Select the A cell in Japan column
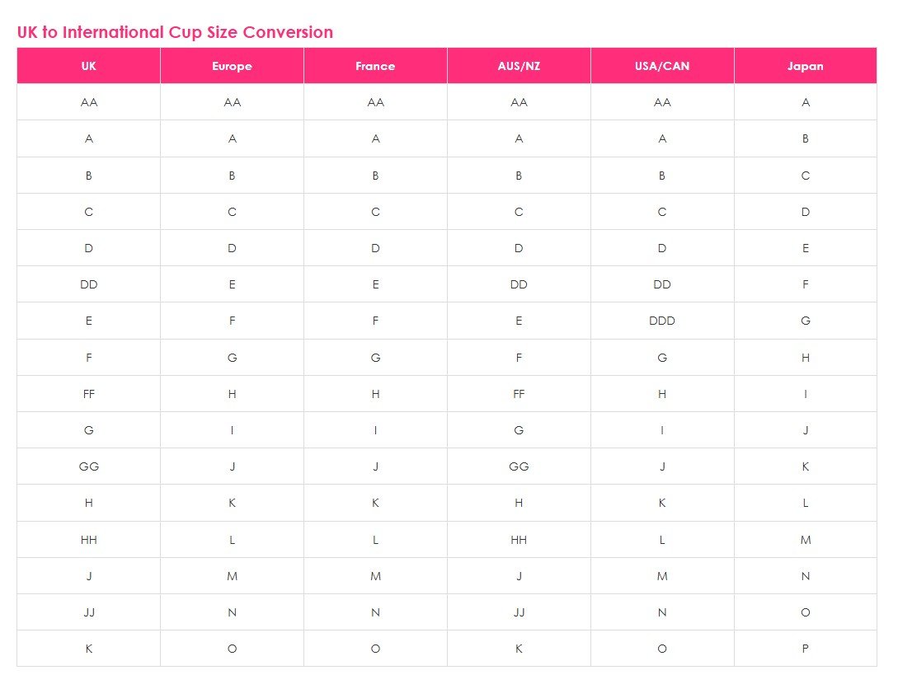Screen dimensions: 898x689 (x=805, y=102)
